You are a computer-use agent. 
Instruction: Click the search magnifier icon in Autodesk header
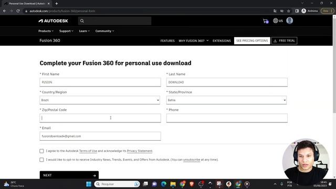click(x=82, y=21)
